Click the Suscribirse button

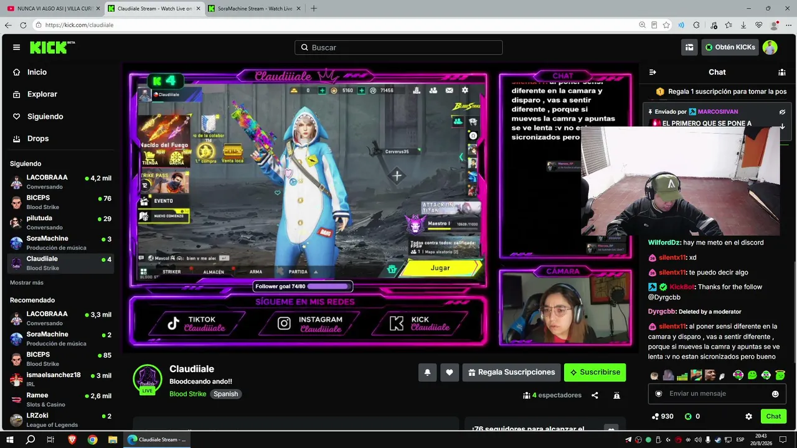click(x=595, y=373)
